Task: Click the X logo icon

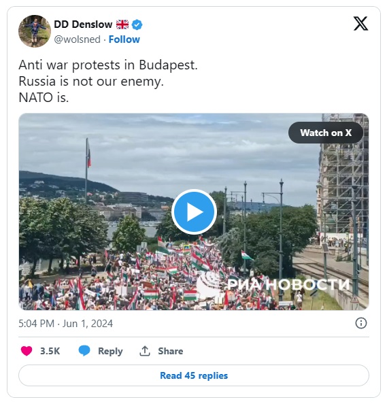Action: coord(361,24)
